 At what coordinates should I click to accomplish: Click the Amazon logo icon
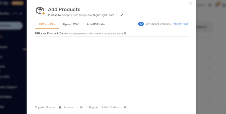pos(60,108)
